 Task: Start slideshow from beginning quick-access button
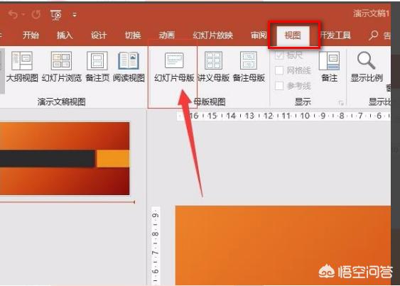(x=56, y=15)
